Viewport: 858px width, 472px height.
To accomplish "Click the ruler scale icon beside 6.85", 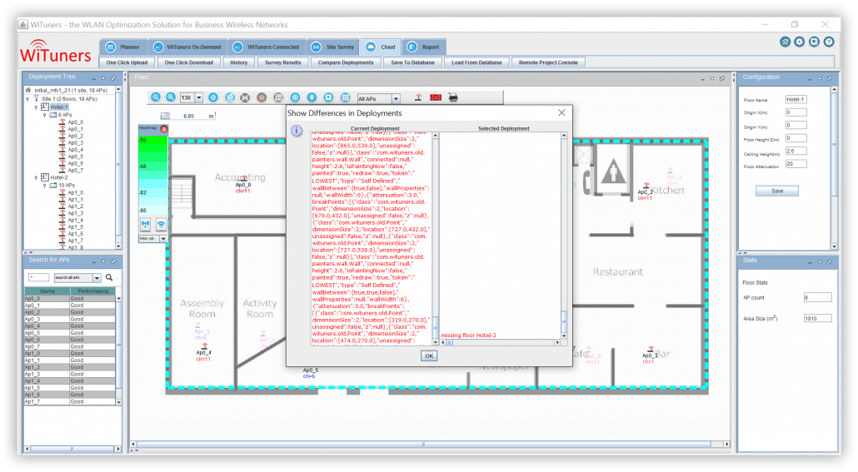I will 165,116.
